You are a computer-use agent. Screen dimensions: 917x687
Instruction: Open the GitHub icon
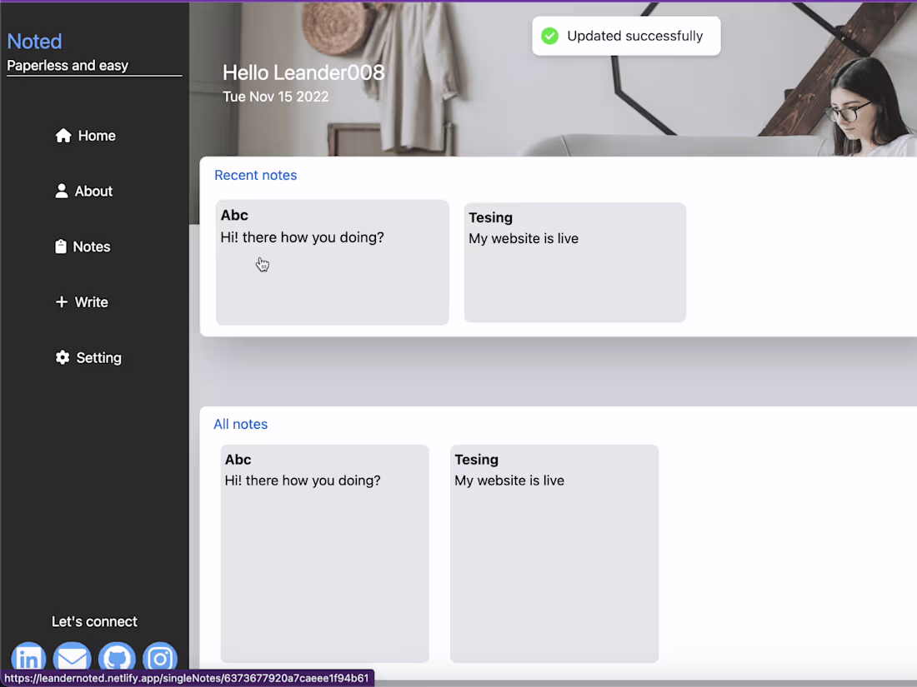click(117, 659)
